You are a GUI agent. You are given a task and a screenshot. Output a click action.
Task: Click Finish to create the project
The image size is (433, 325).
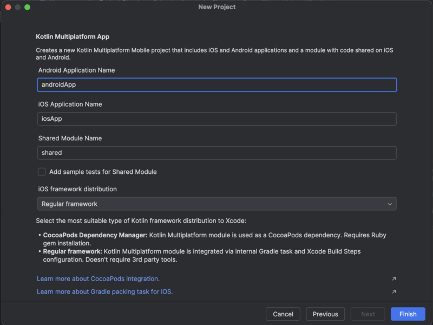(x=408, y=314)
